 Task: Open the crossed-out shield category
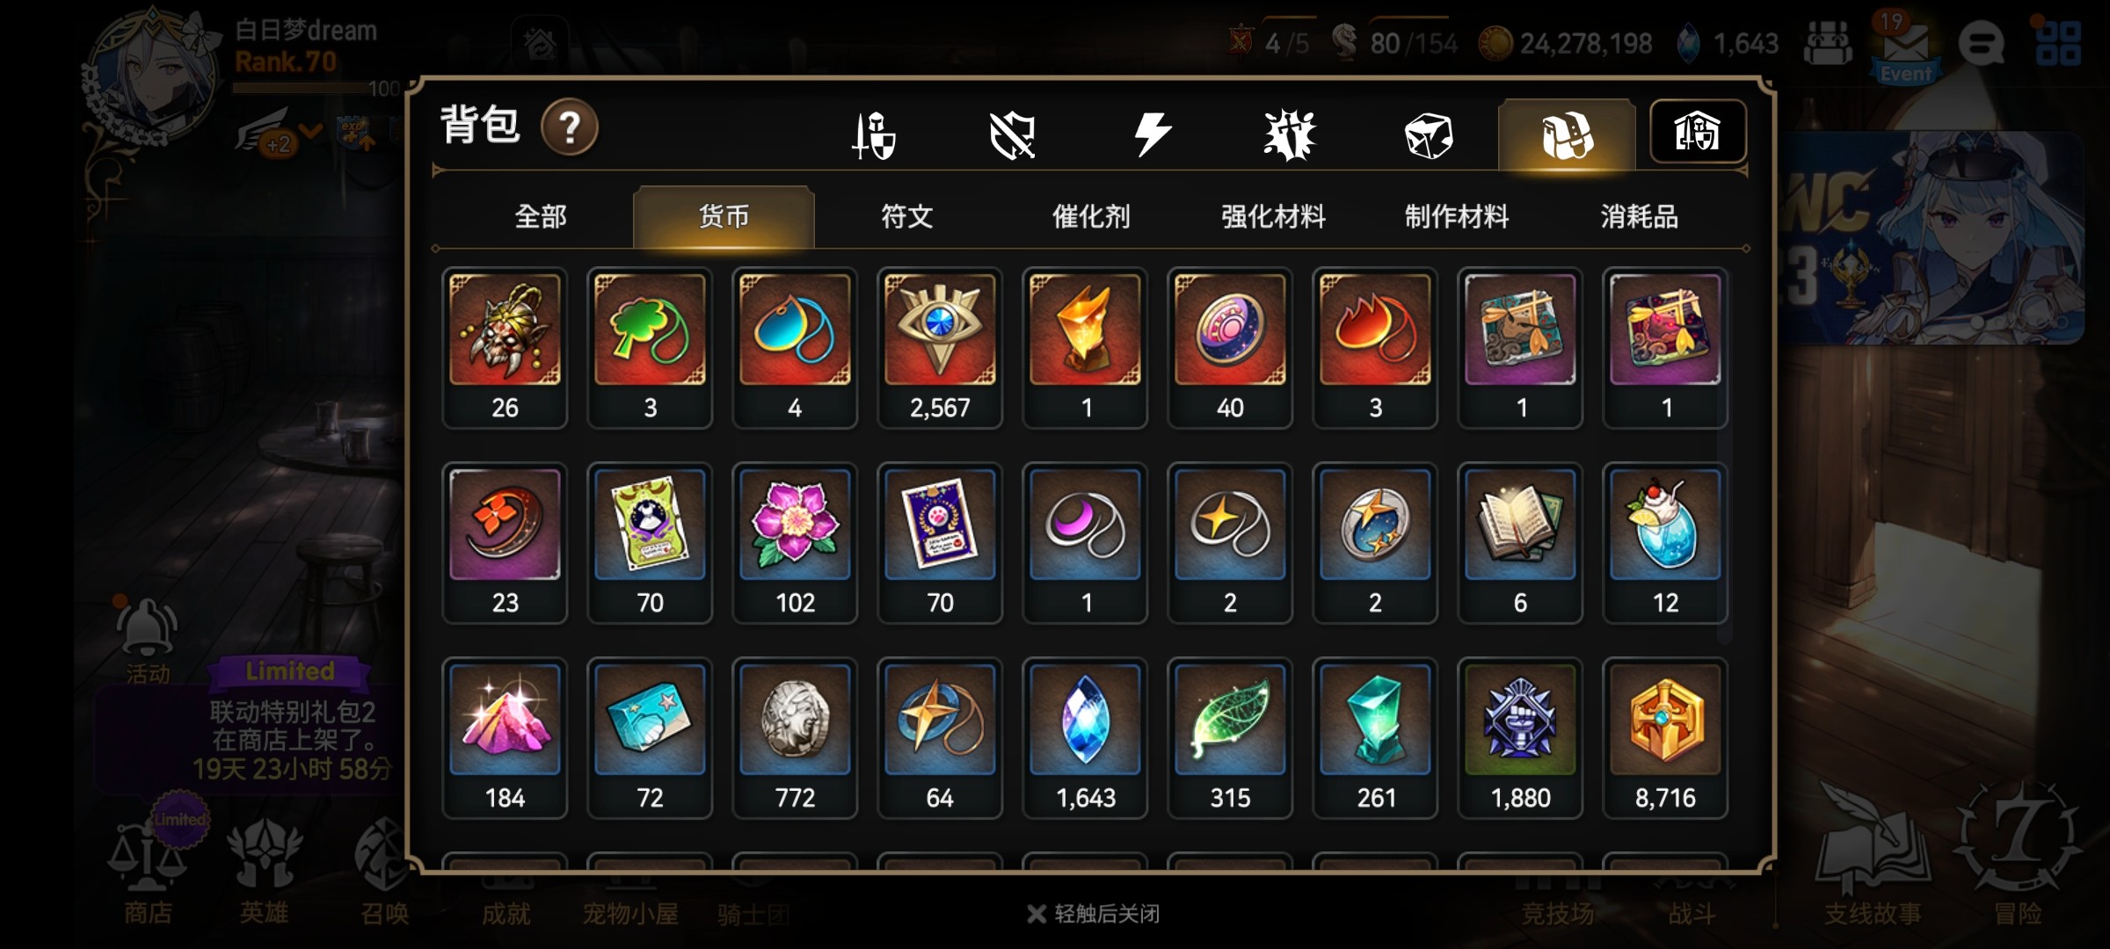[1012, 136]
